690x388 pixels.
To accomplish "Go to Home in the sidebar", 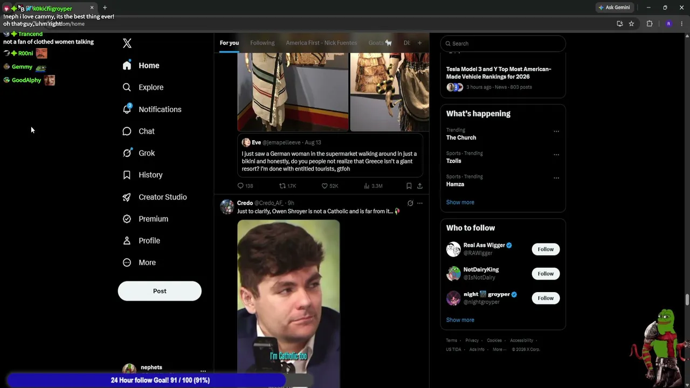I will point(141,65).
